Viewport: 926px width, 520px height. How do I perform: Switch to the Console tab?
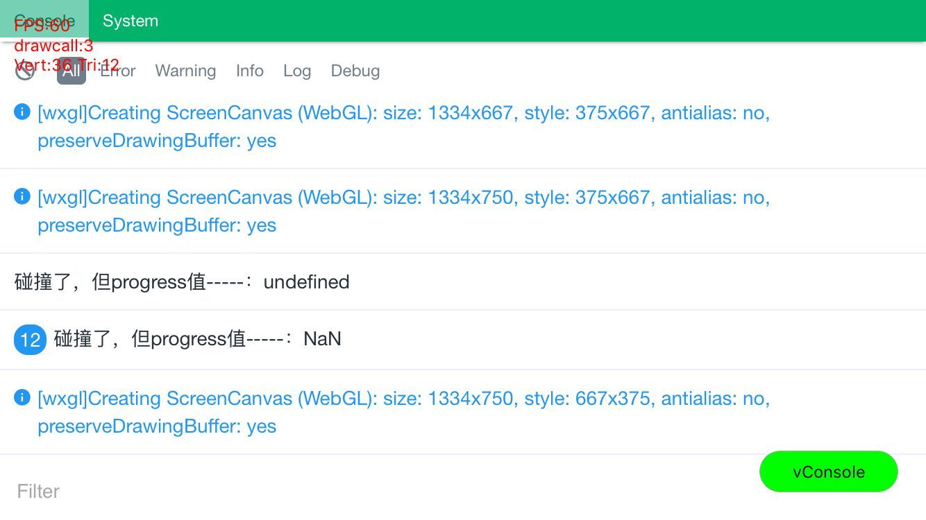click(x=44, y=21)
